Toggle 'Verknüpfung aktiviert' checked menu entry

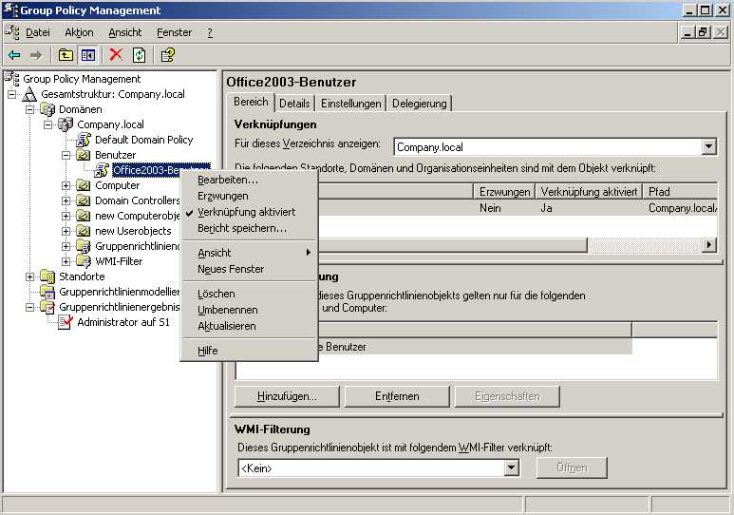(x=246, y=212)
